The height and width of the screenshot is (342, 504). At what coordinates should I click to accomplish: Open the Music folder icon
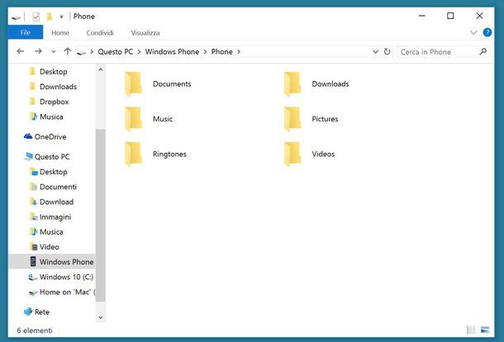coord(133,119)
